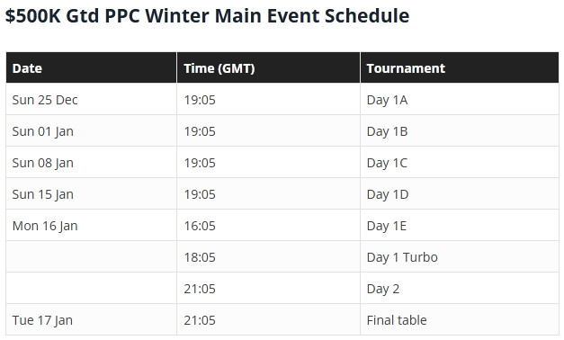Click the Day 2 tournament cell
The image size is (564, 340).
pyautogui.click(x=460, y=288)
